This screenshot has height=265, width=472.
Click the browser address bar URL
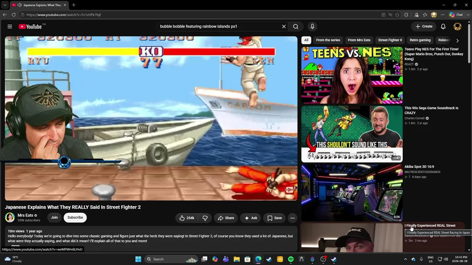coord(64,15)
